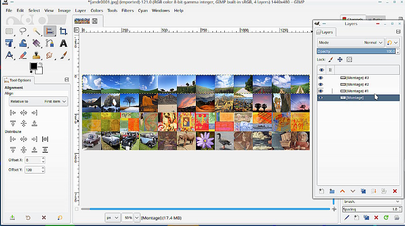Screen dimensions: 405x226
Task: Open the layer mode group switcher
Action: coord(392,43)
